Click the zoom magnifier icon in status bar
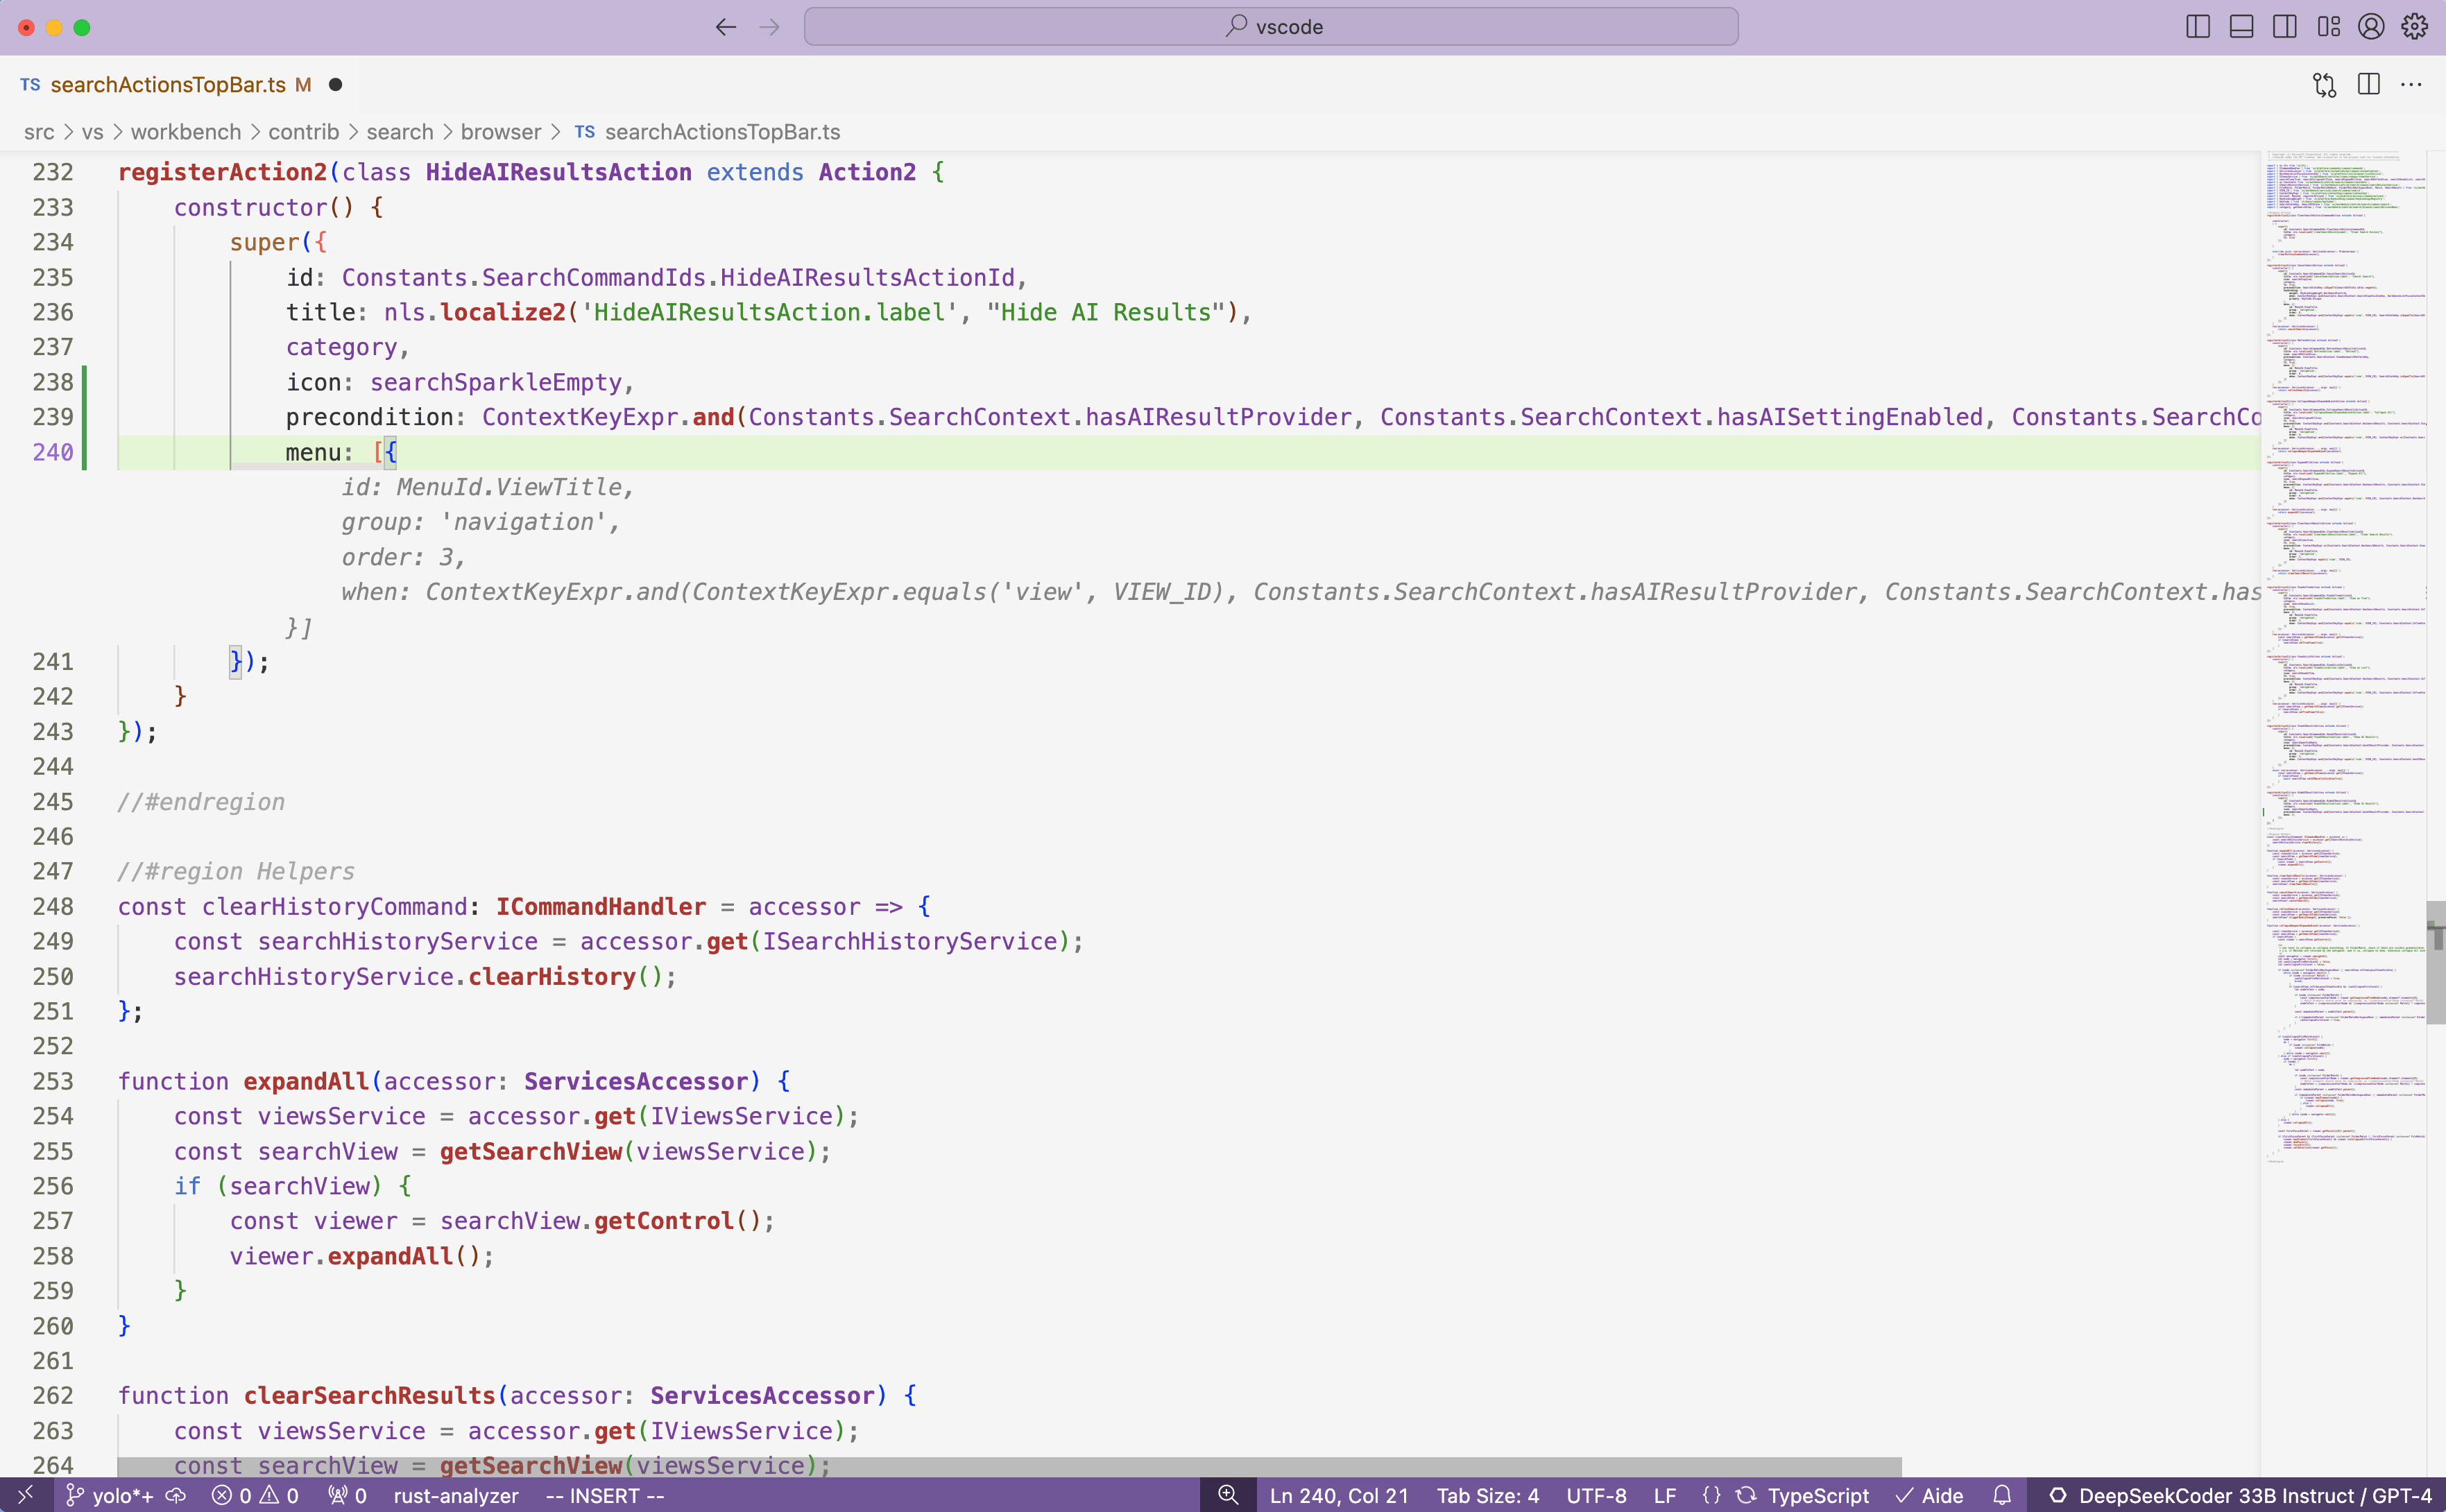Image resolution: width=2446 pixels, height=1512 pixels. [x=1228, y=1495]
